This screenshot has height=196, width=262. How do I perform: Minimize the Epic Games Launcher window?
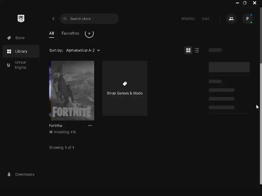237,3
